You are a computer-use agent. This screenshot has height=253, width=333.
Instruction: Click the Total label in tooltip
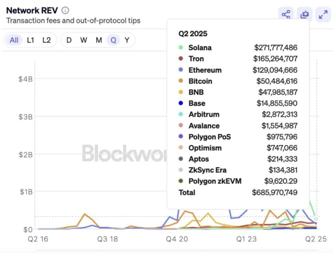(x=187, y=193)
